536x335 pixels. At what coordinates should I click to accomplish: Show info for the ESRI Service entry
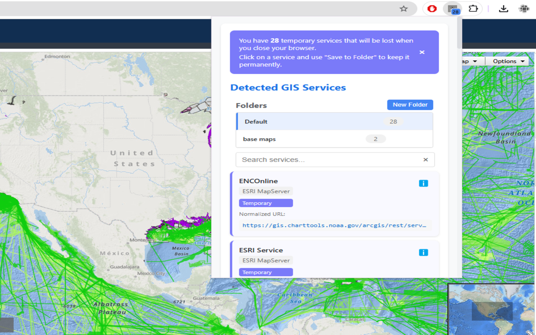pos(423,252)
